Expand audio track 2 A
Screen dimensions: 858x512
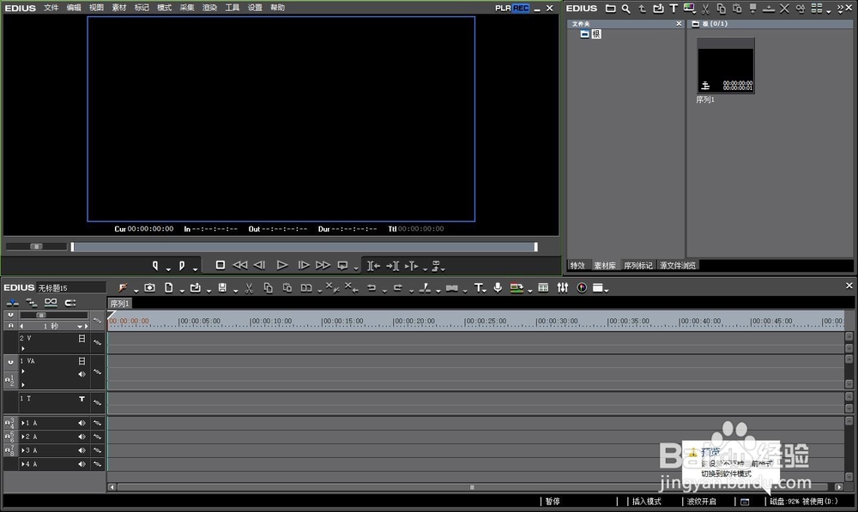[23, 437]
